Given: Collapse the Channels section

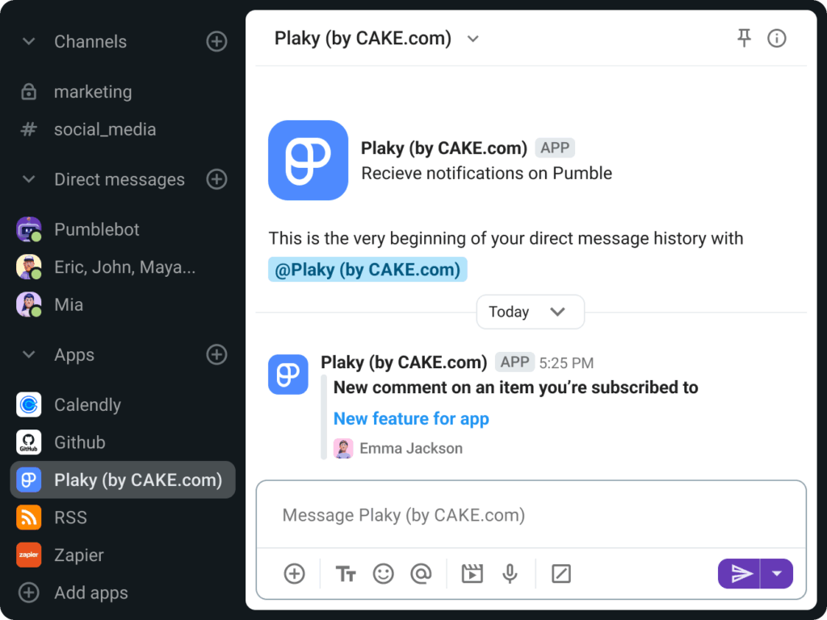Looking at the screenshot, I should click(29, 42).
